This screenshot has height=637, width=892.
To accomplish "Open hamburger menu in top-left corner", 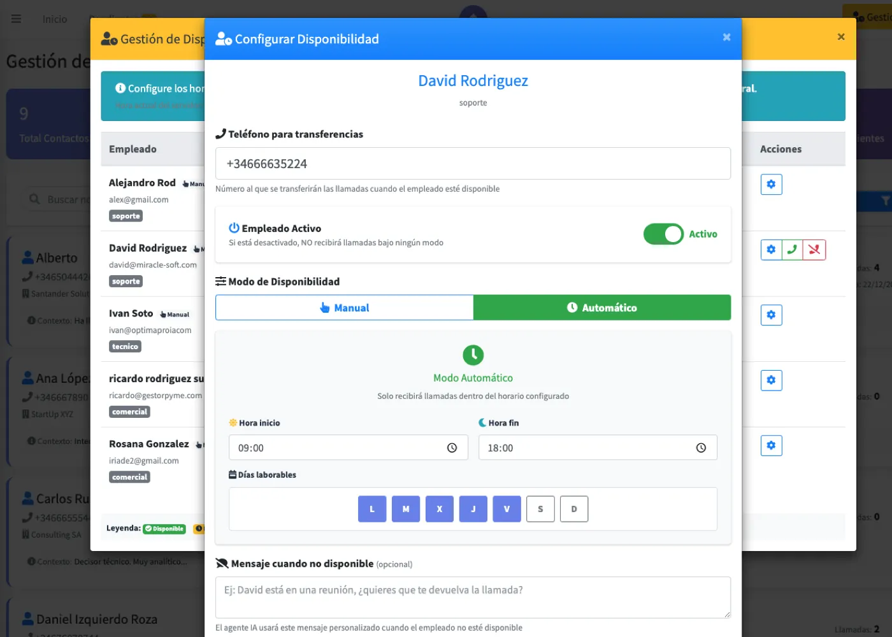I will coord(17,19).
